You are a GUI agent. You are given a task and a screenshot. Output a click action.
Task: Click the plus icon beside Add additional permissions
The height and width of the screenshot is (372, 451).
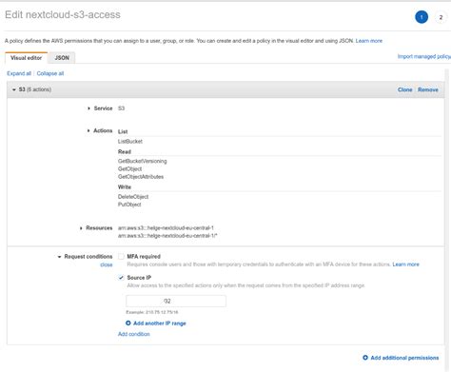point(365,358)
